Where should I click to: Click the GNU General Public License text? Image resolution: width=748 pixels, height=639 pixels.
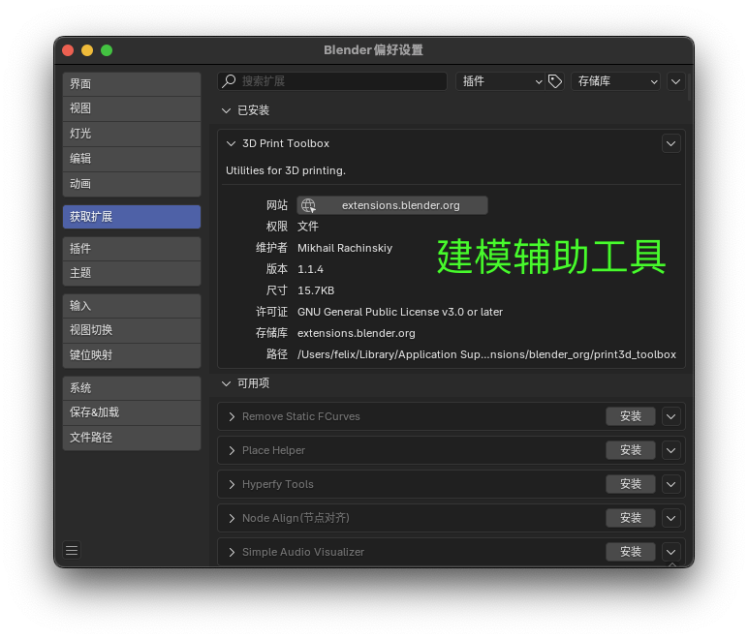[400, 312]
